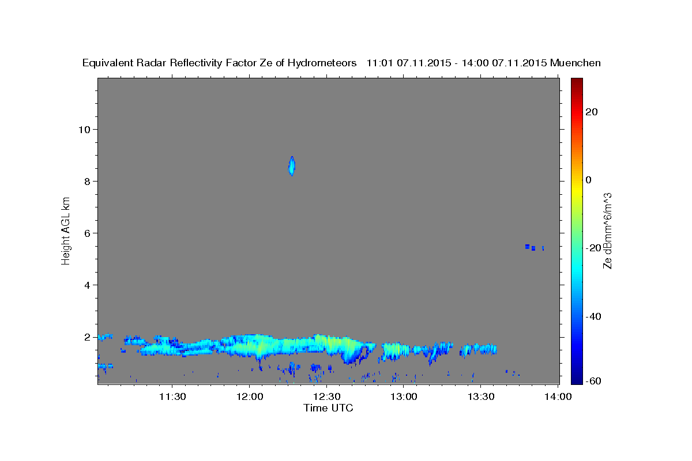The image size is (692, 461).
Task: Click the 12:30 time tick label
Action: [326, 396]
